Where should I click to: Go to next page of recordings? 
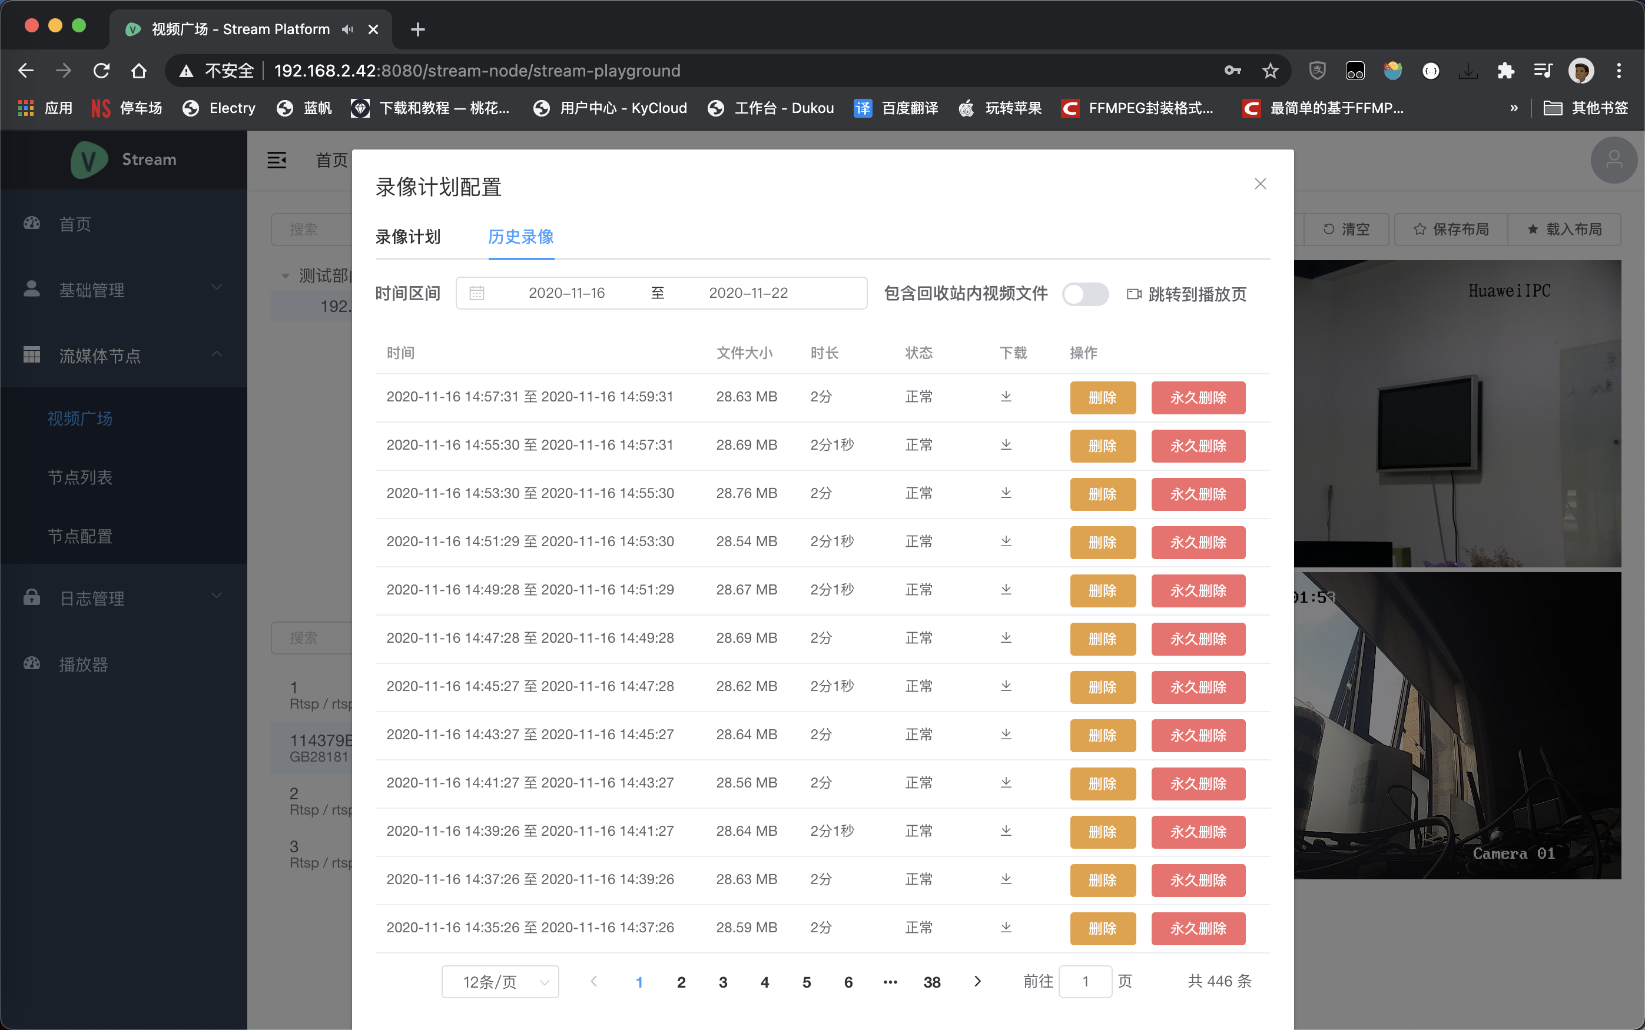point(977,982)
